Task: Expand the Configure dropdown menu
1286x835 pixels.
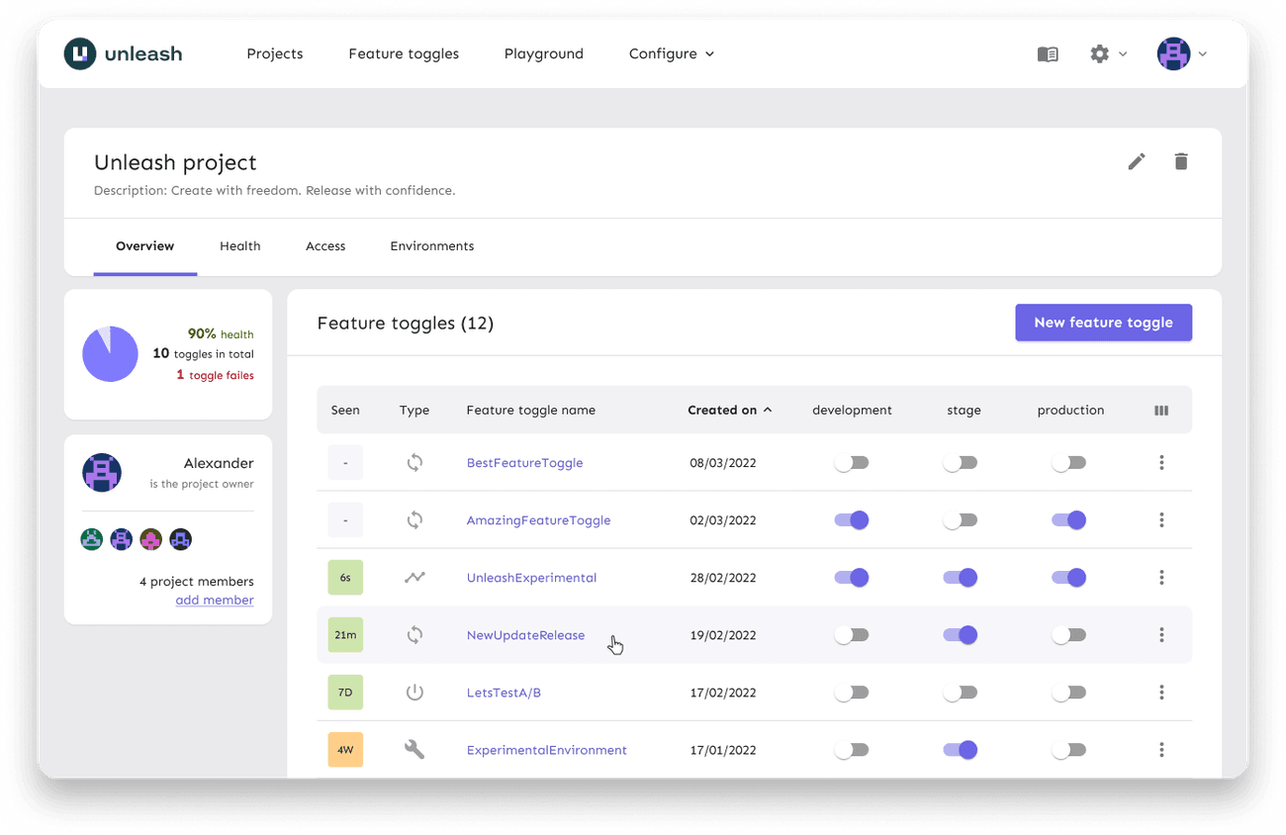Action: tap(672, 53)
